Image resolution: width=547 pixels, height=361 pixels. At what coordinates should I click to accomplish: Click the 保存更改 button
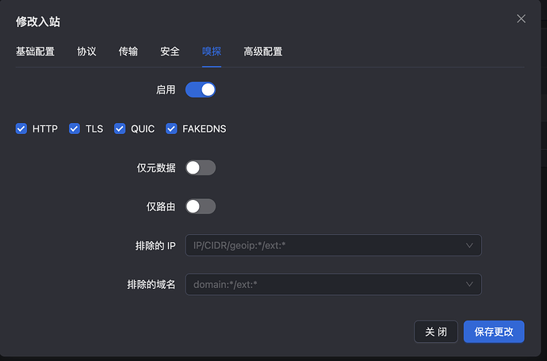[494, 332]
